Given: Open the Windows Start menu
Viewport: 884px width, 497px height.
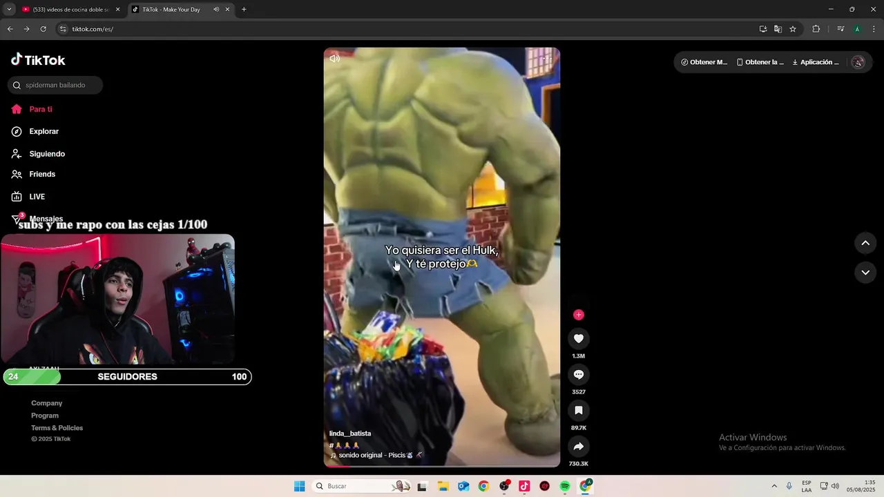Looking at the screenshot, I should point(299,486).
